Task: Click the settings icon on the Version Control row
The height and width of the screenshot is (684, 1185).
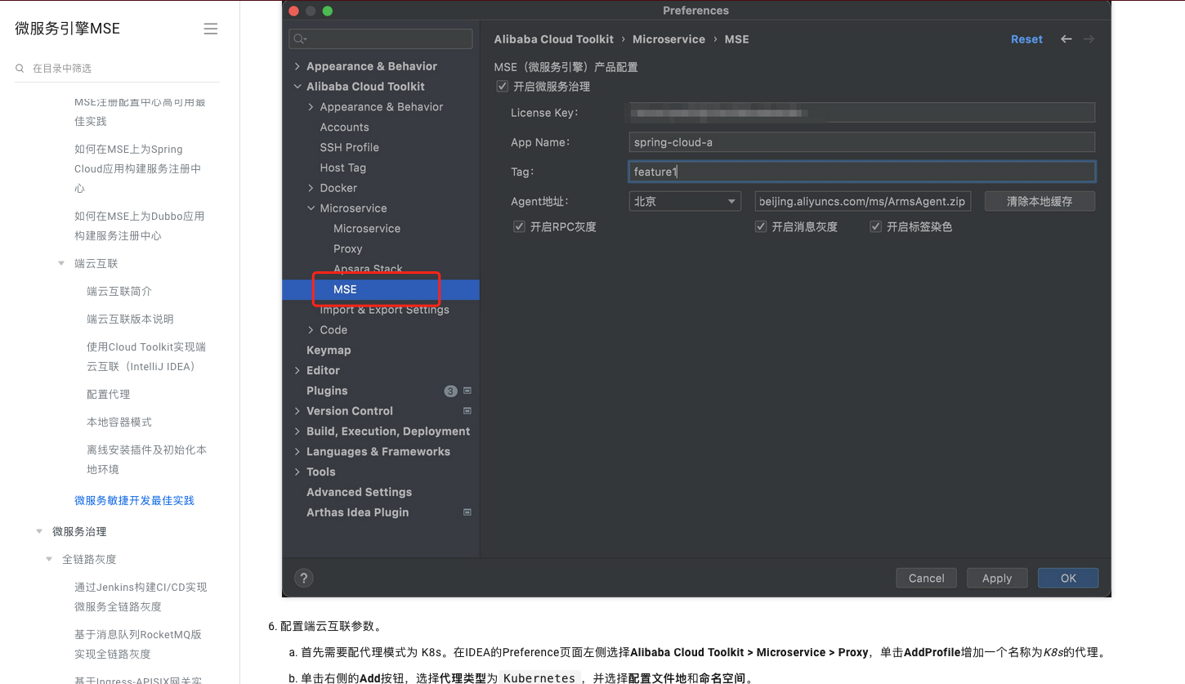Action: click(x=467, y=411)
